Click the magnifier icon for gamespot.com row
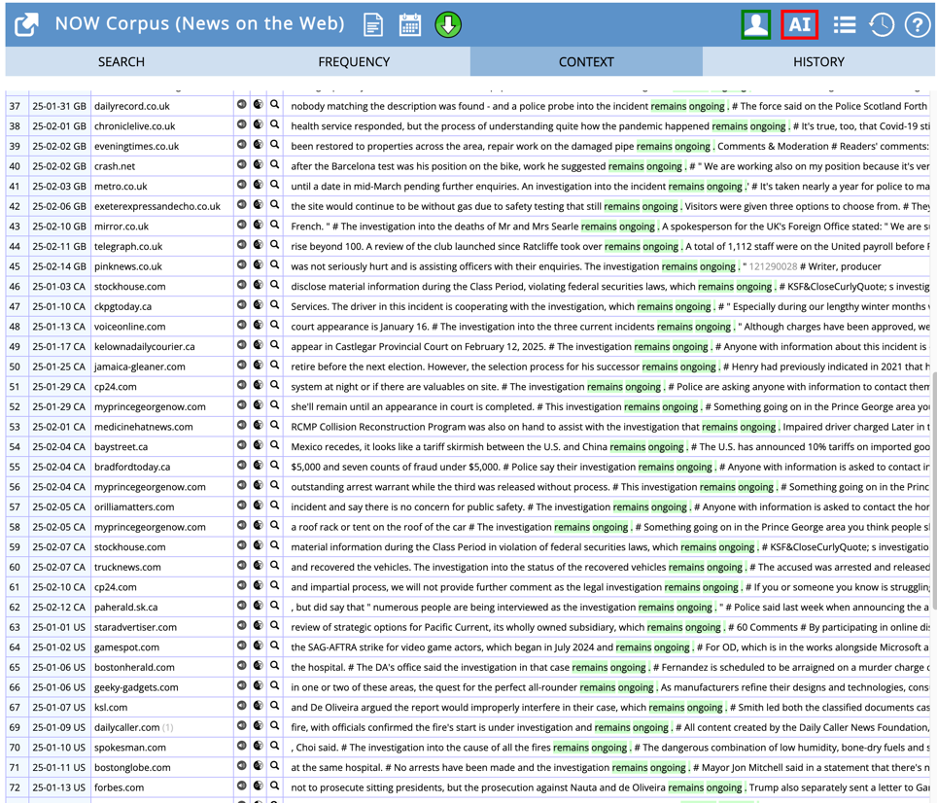This screenshot has width=937, height=803. coord(274,646)
